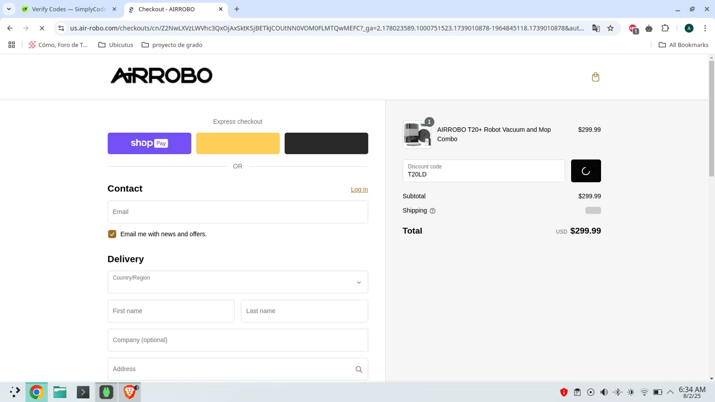Click the address search magnifier icon

[x=359, y=370]
